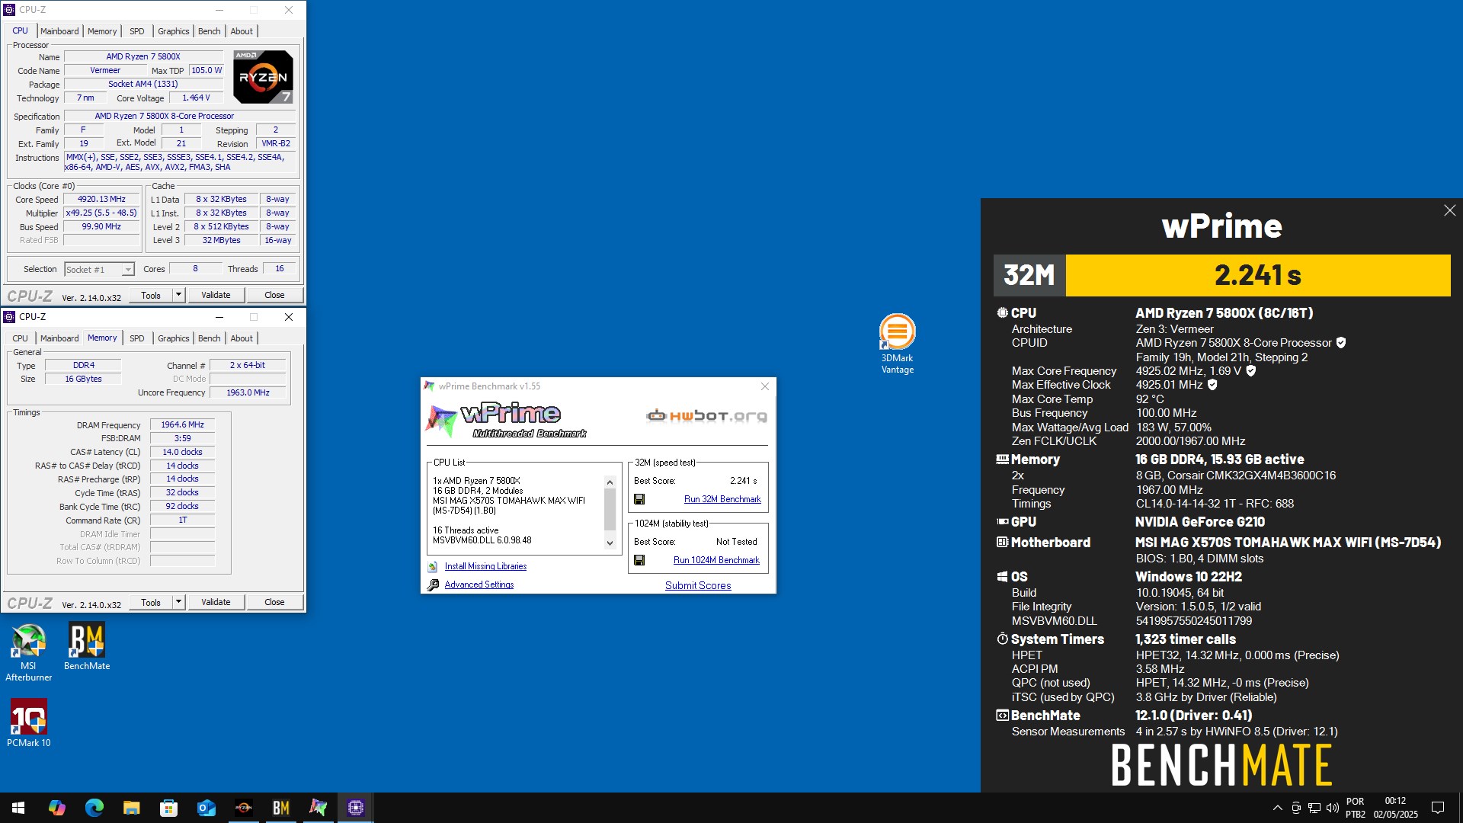The image size is (1463, 823).
Task: Click Submit Scores link
Action: pos(698,585)
